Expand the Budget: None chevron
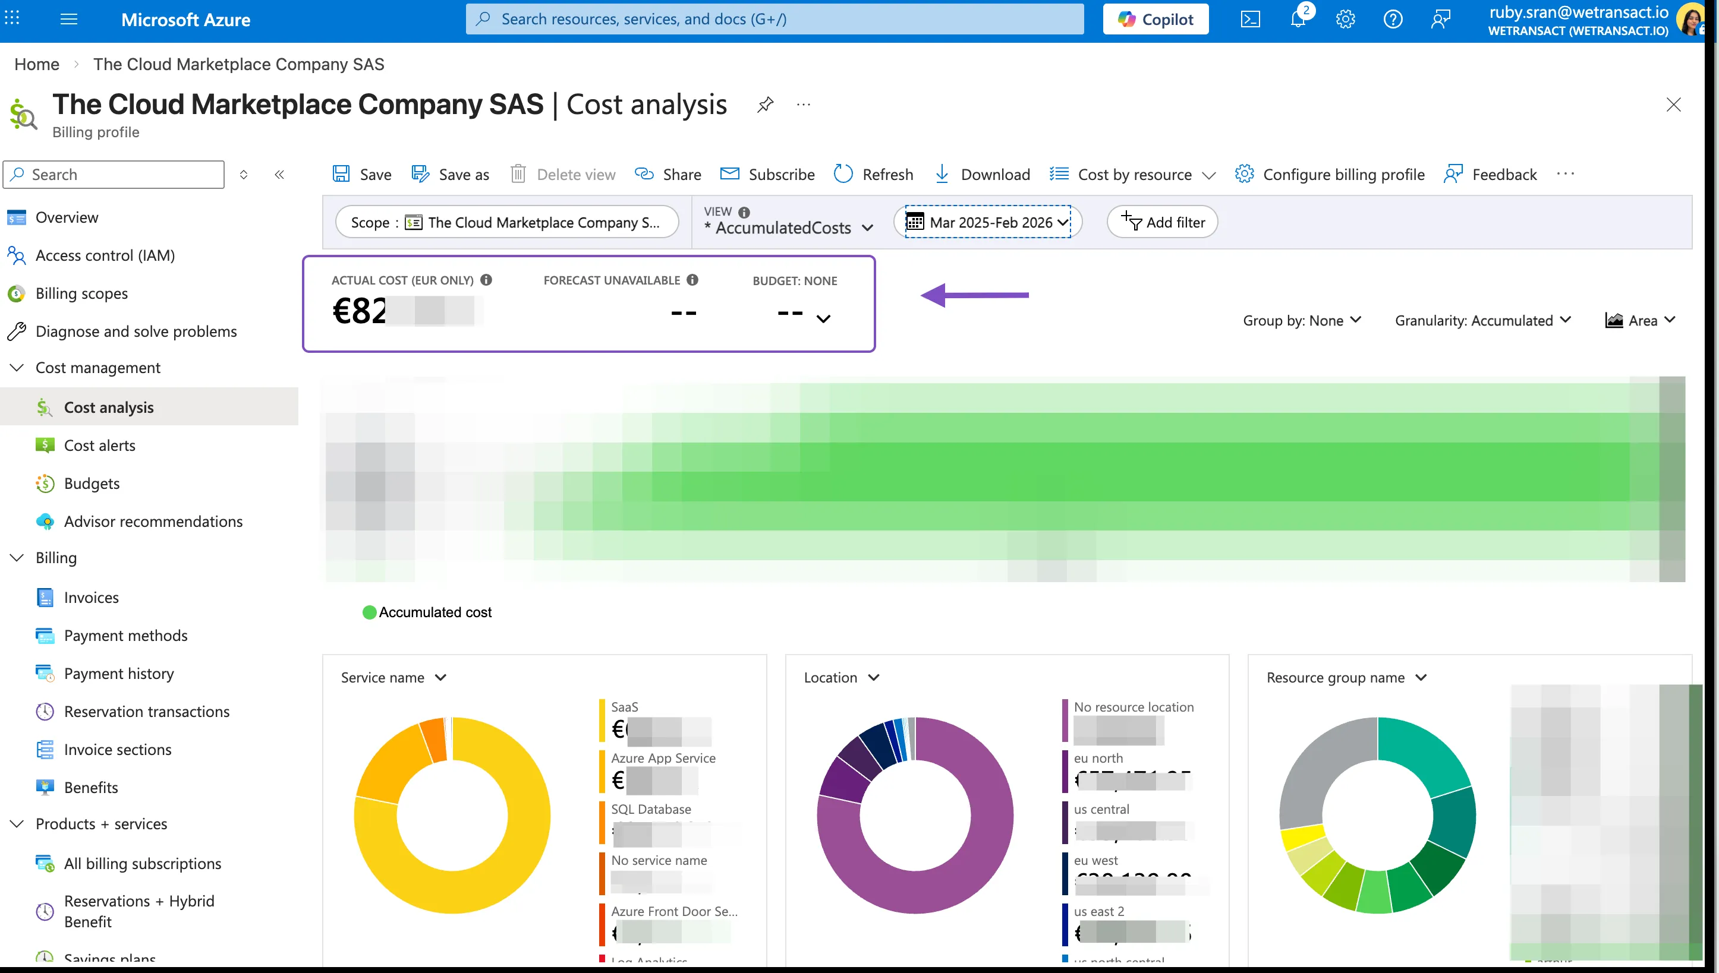This screenshot has width=1719, height=973. (824, 319)
